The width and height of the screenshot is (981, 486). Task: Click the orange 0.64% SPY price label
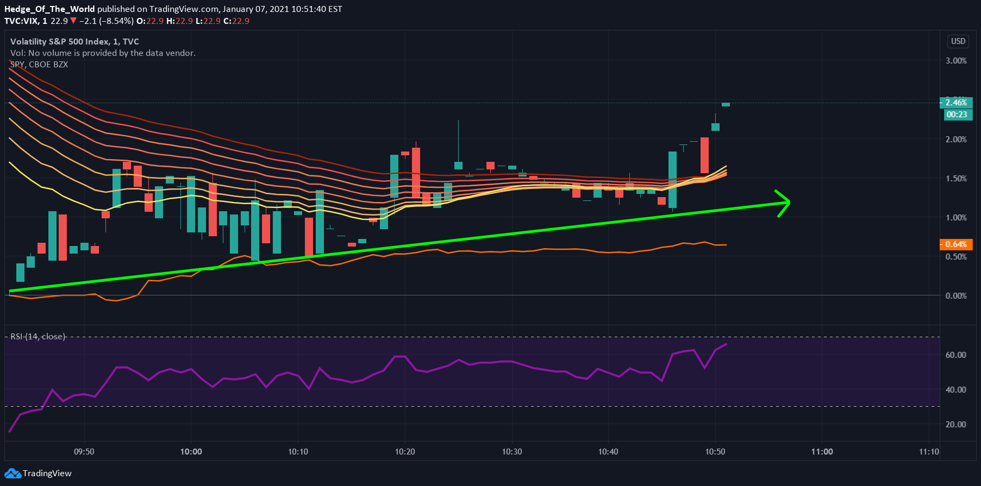click(956, 244)
